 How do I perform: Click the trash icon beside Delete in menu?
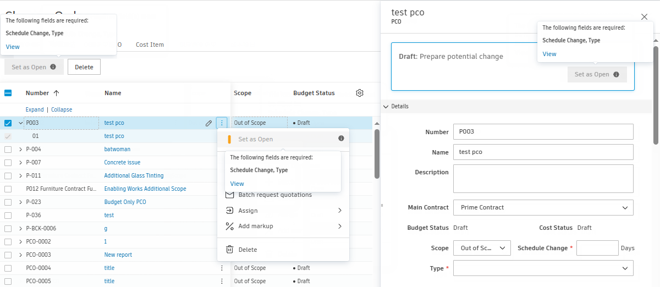click(x=230, y=250)
